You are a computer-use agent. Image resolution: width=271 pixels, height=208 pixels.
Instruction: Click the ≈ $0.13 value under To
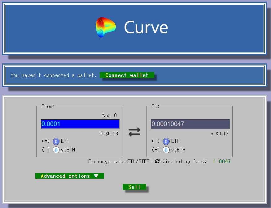220,134
